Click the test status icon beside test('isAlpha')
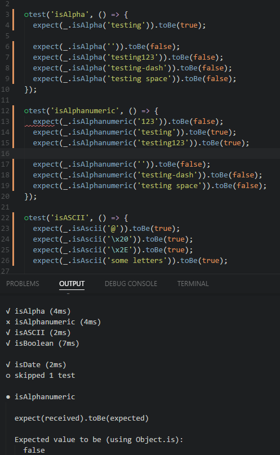The height and width of the screenshot is (455, 280). 26,15
